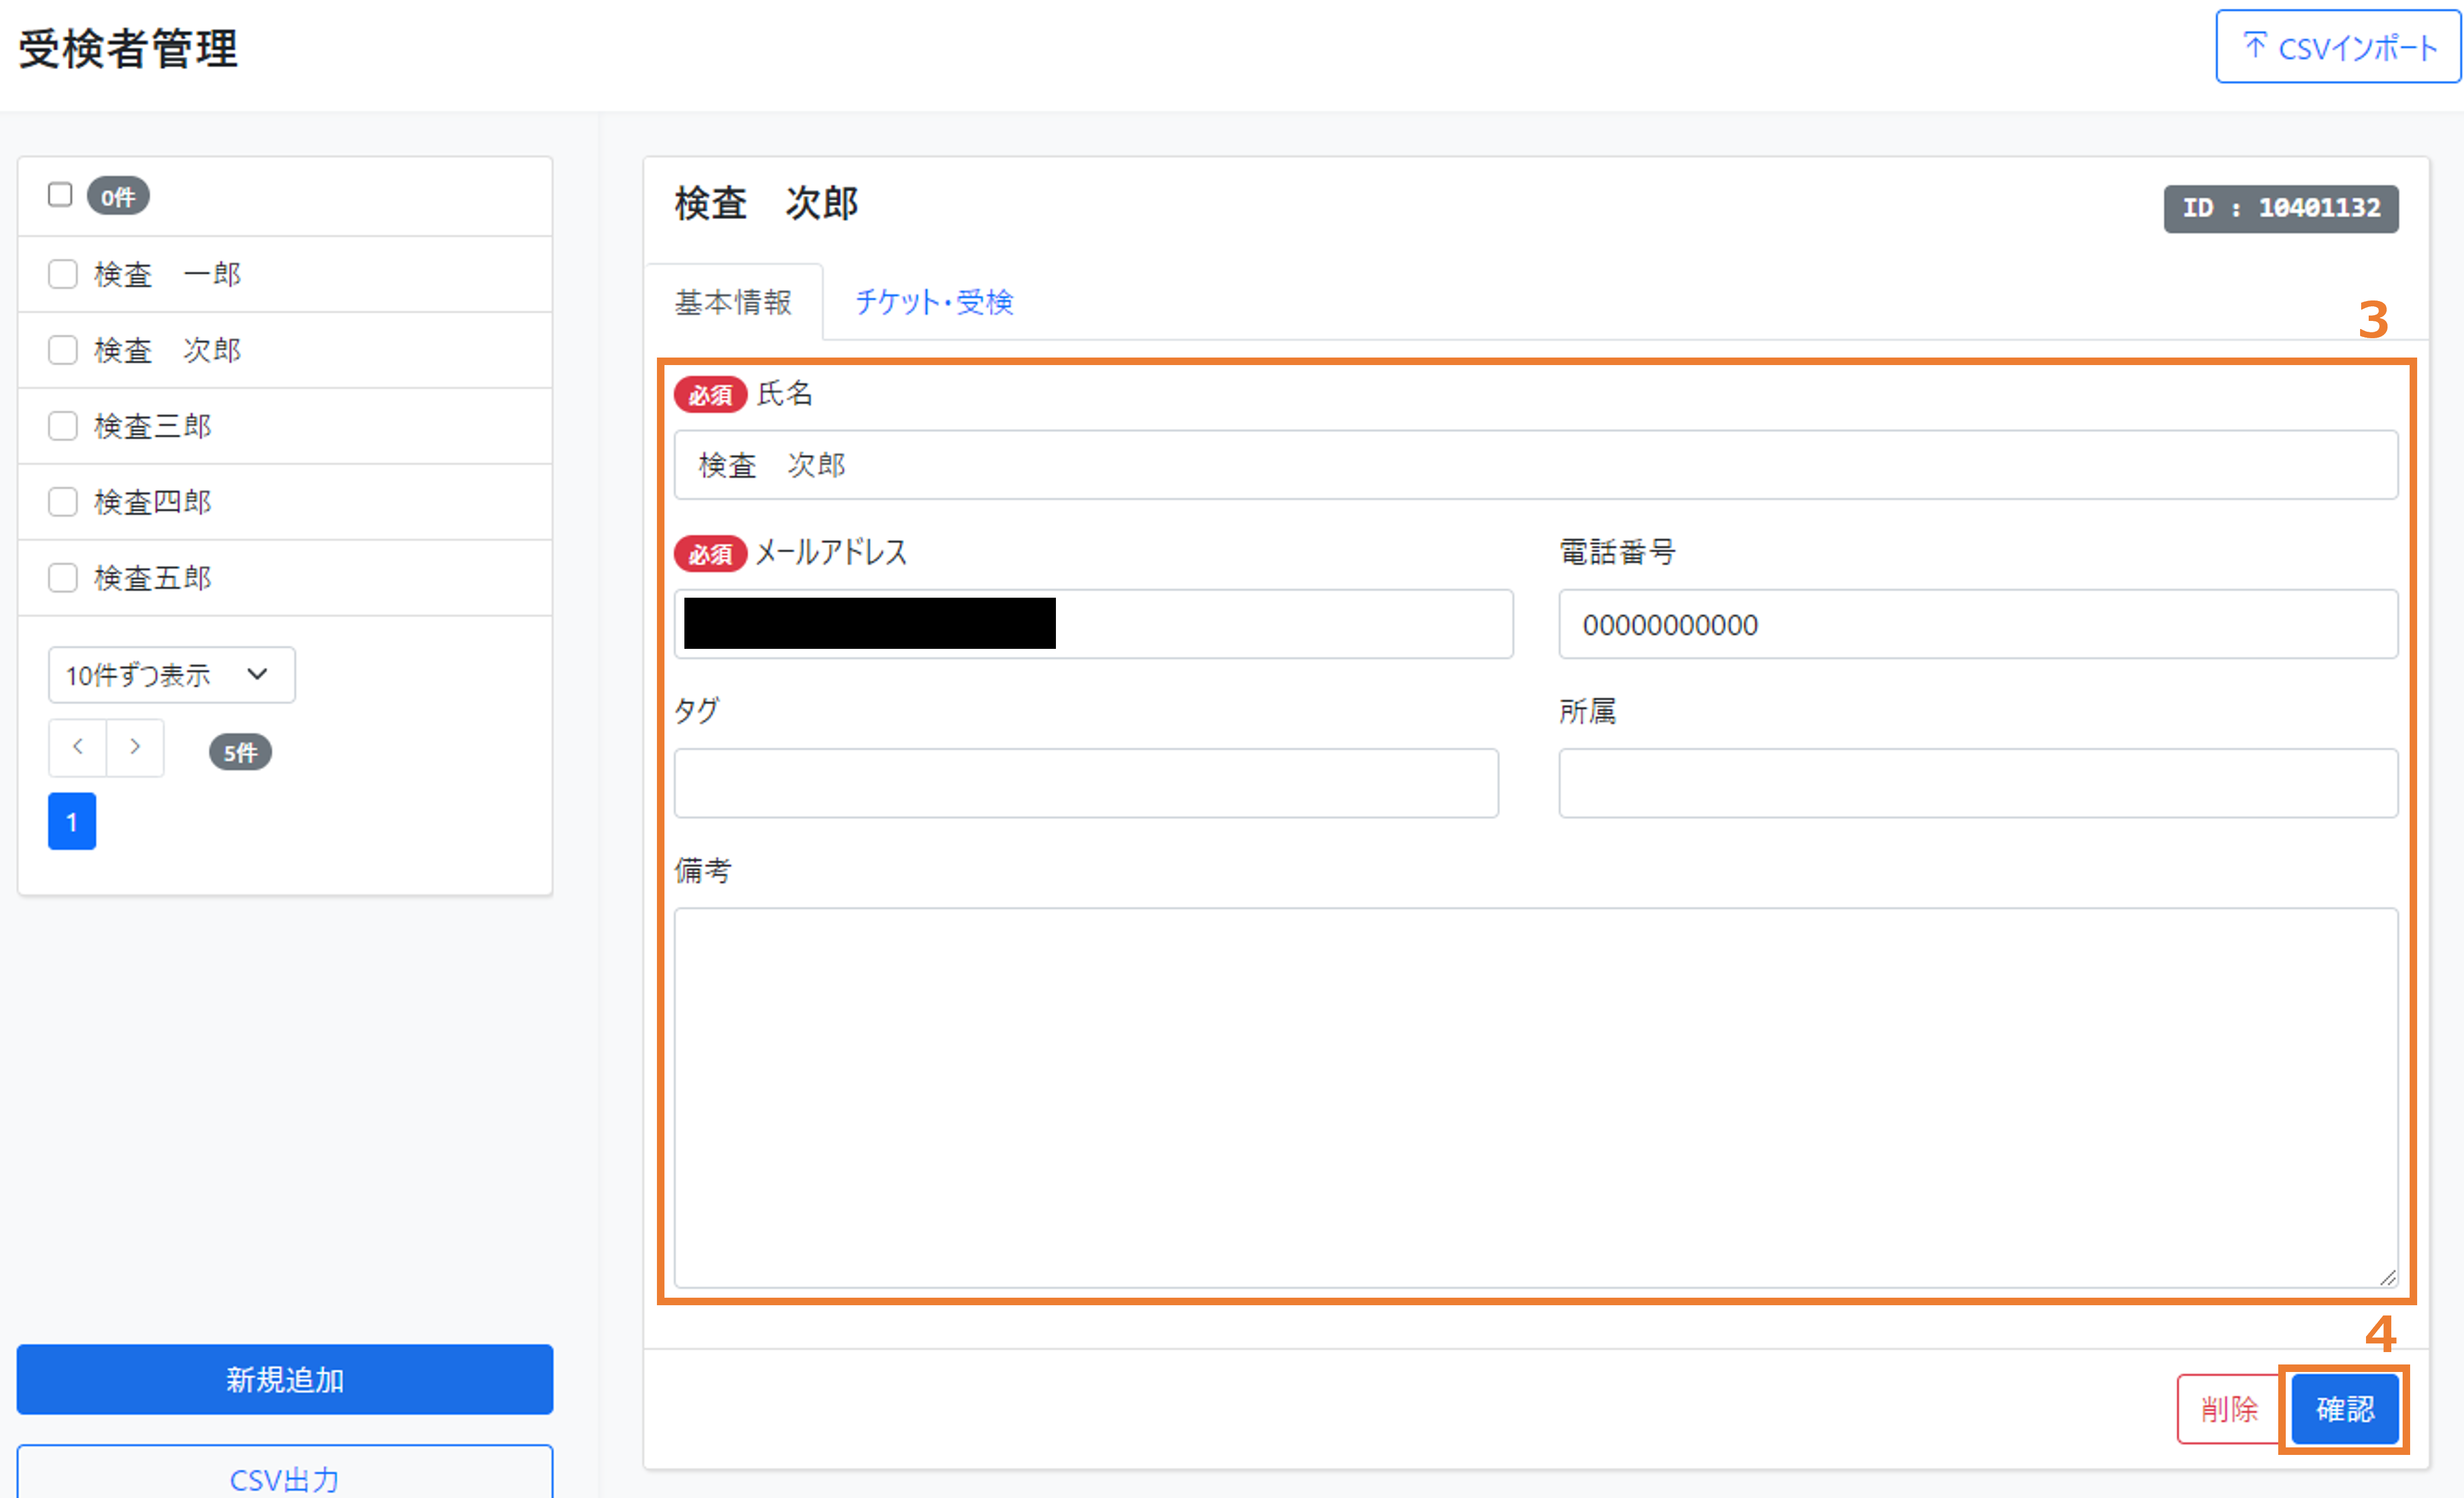Switch to the チケット・受検 tab
This screenshot has width=2464, height=1498.
tap(934, 302)
